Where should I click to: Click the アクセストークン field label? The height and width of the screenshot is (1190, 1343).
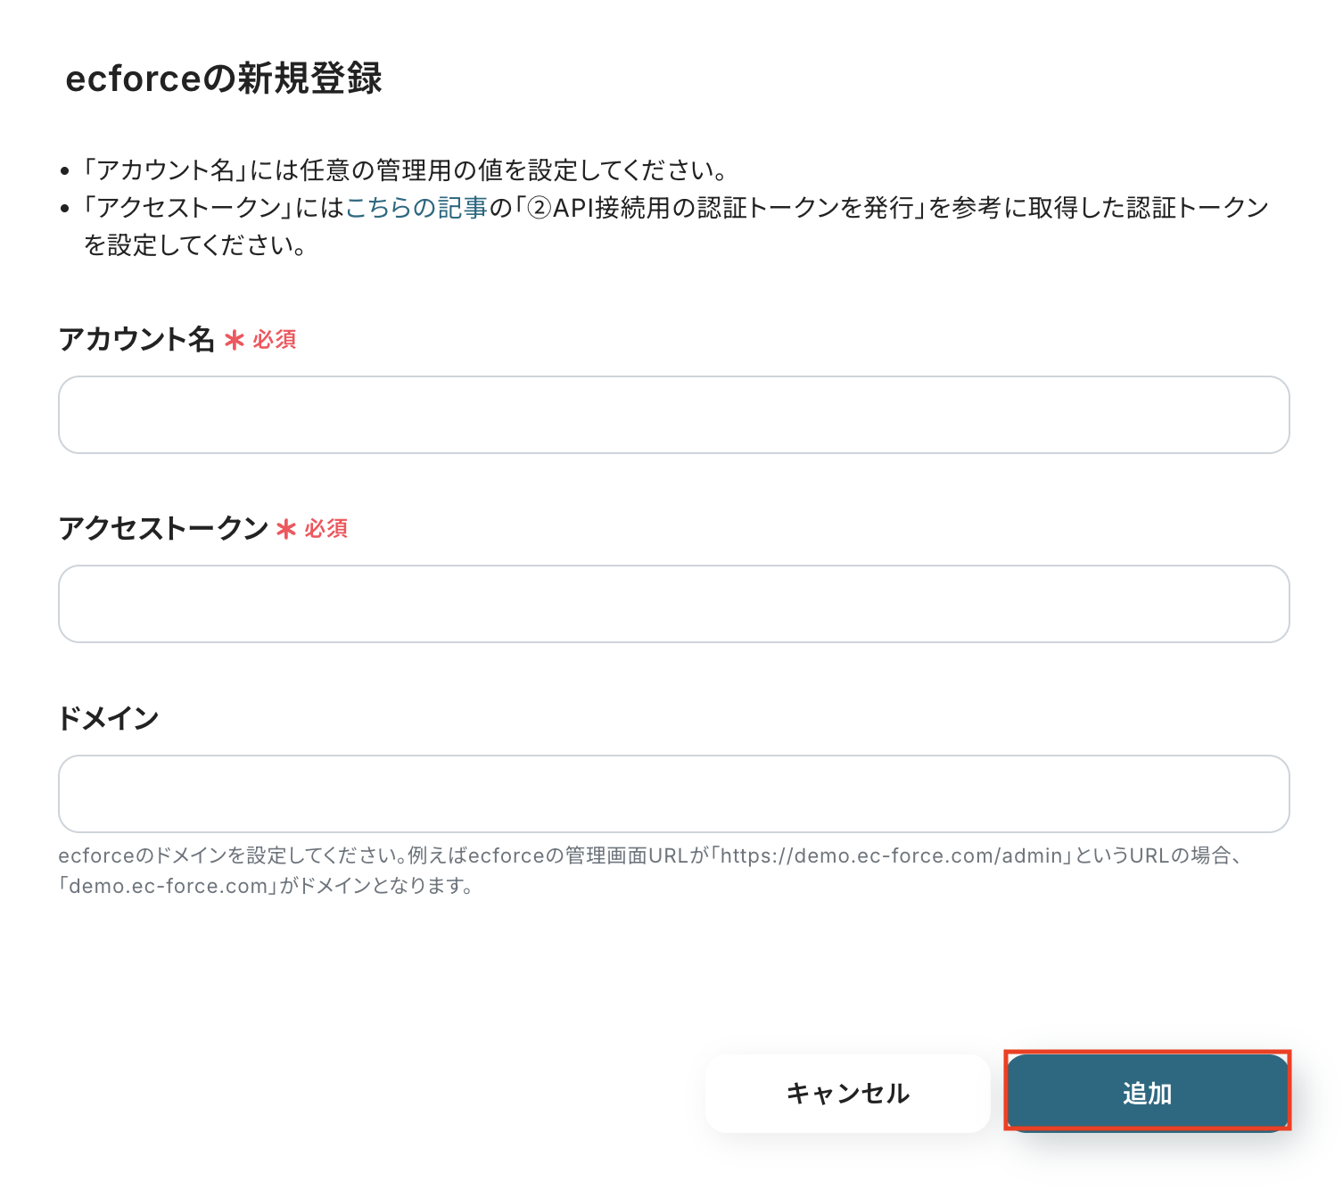163,529
